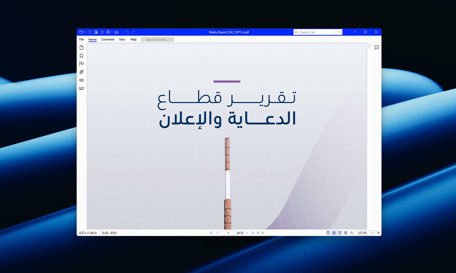Click the Save As icon with pencil
This screenshot has height=273, width=456.
96,32
